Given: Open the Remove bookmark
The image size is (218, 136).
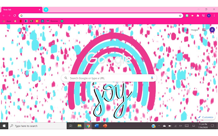Looking at the screenshot, I should [x=52, y=21].
